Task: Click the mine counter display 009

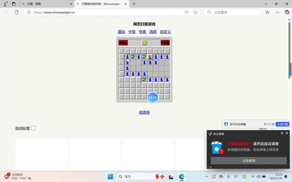Action: 123,43
